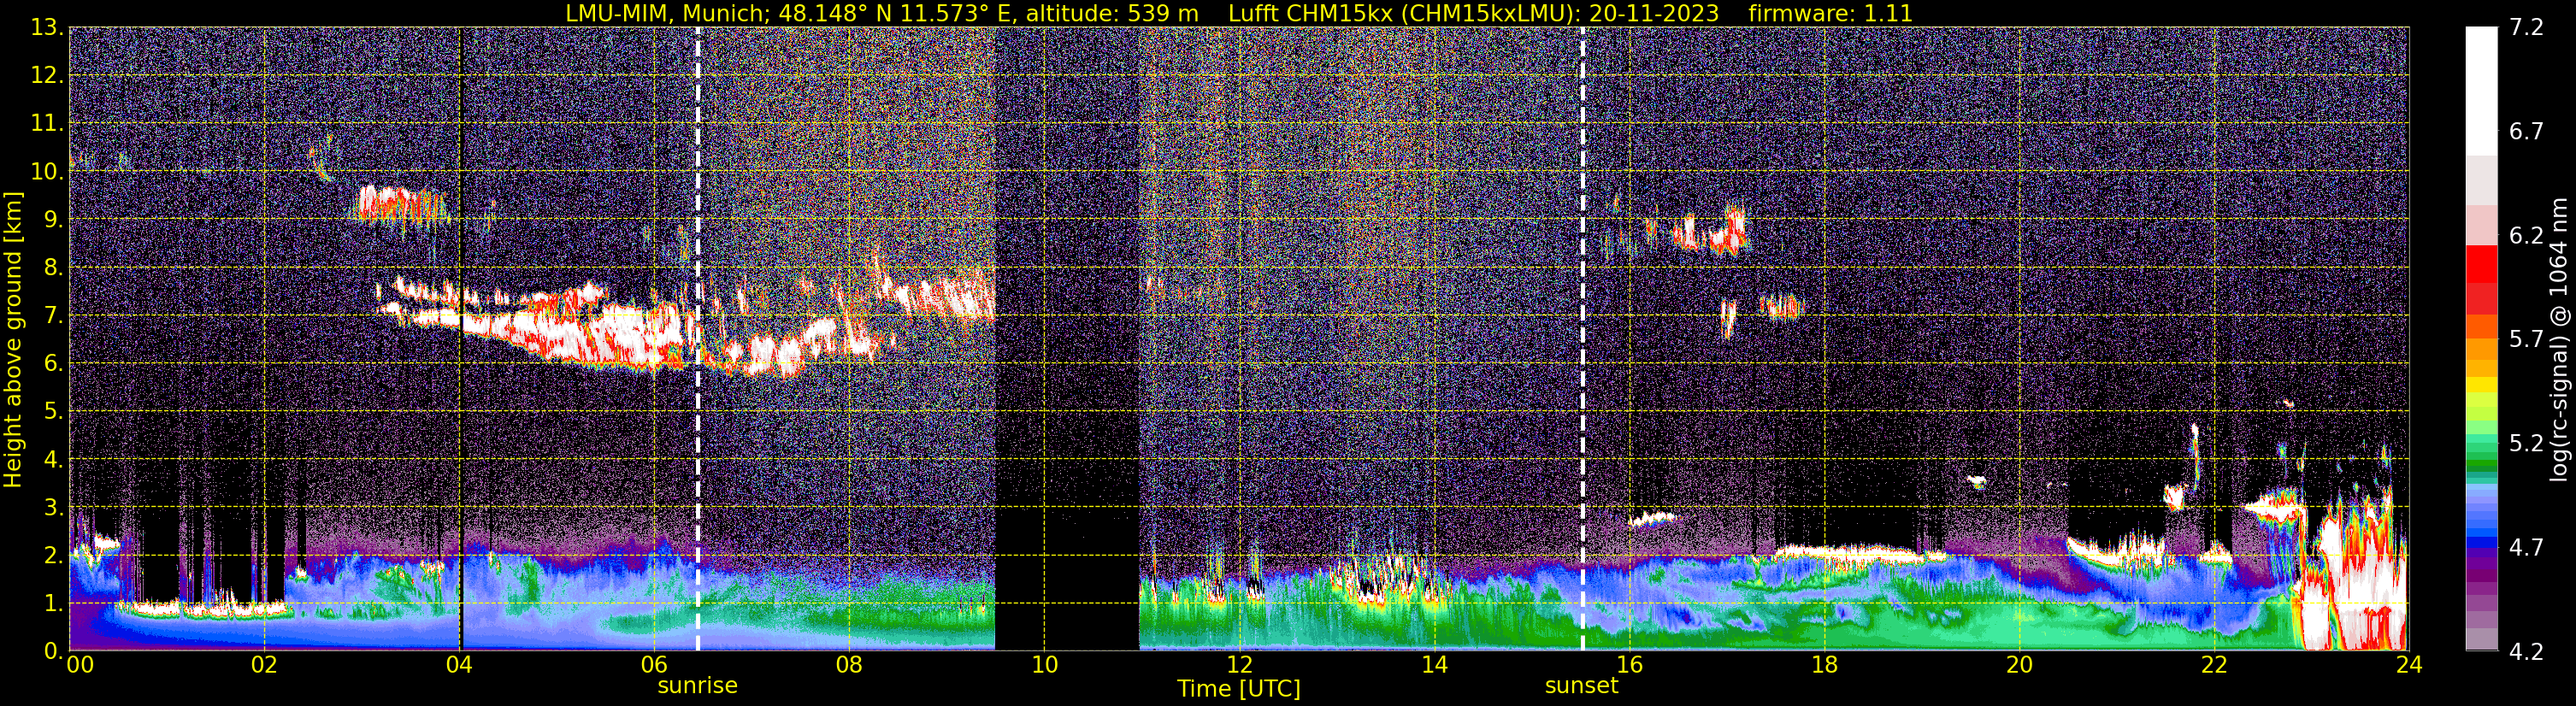Click the 'sunset' label below the axis
Screen dimensions: 2576x706
1581,686
